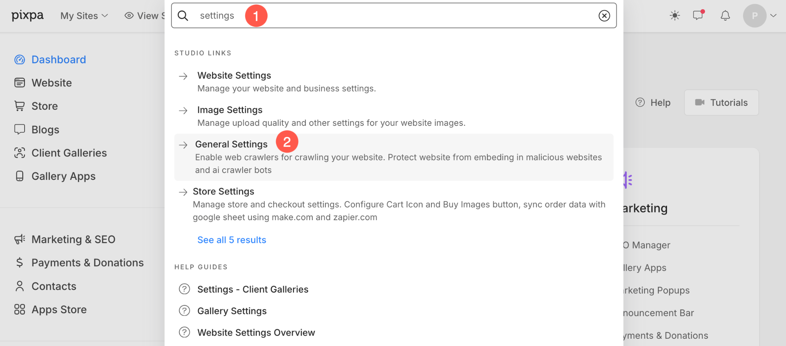The image size is (786, 346).
Task: Click the notifications bell icon
Action: [x=725, y=16]
